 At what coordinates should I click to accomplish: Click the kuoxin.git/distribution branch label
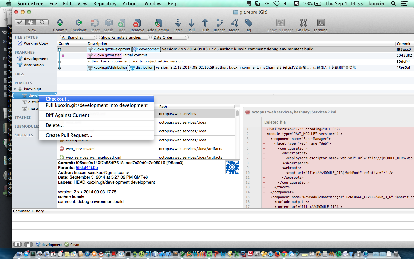click(107, 68)
